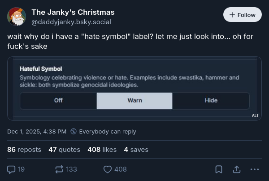This screenshot has height=181, width=269.
Task: Click the globe icon beside reply setting
Action: [x=74, y=132]
